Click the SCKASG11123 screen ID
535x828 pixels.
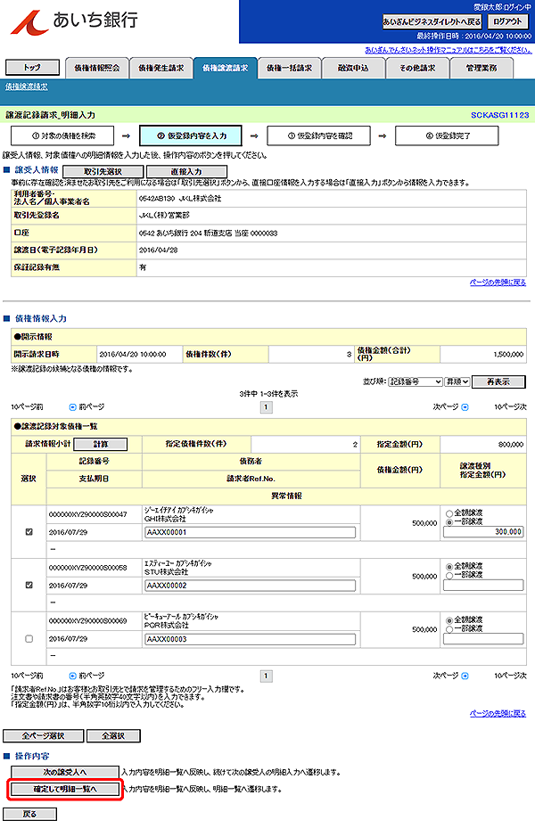point(499,115)
